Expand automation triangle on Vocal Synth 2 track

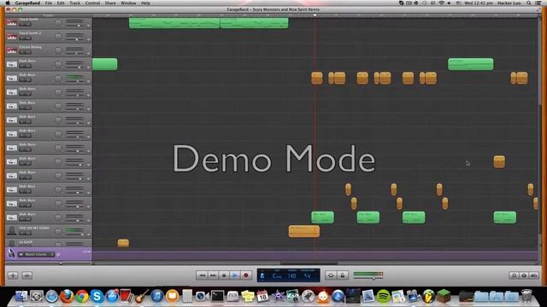(x=88, y=40)
